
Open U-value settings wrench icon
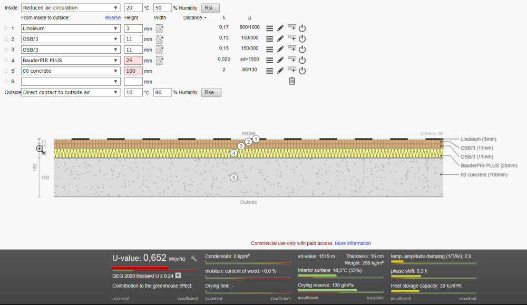(x=193, y=259)
